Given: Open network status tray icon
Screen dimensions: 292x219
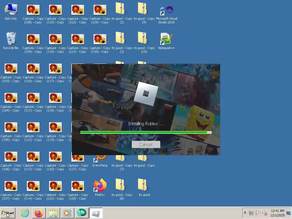Looking at the screenshot, I should [x=251, y=213].
